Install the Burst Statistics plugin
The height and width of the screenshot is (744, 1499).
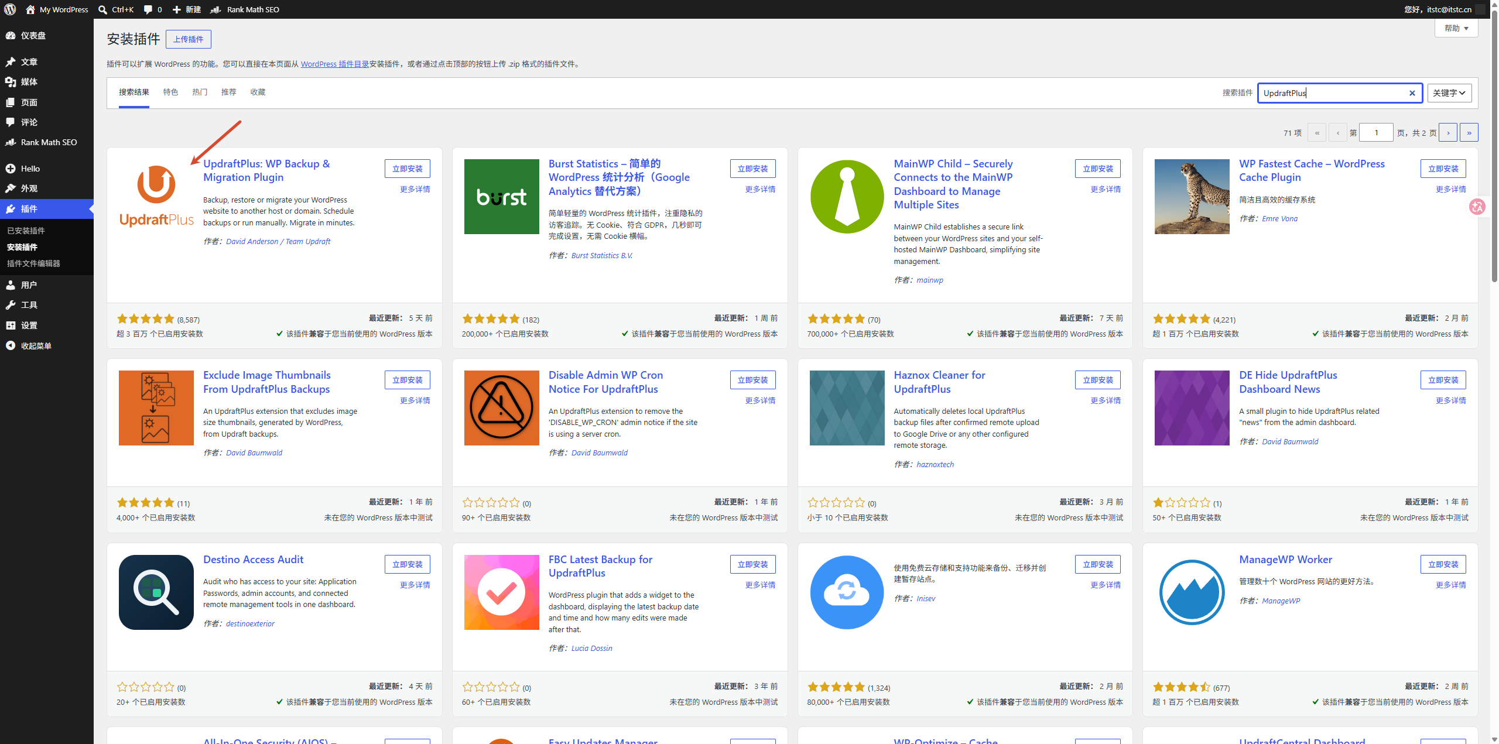coord(753,169)
